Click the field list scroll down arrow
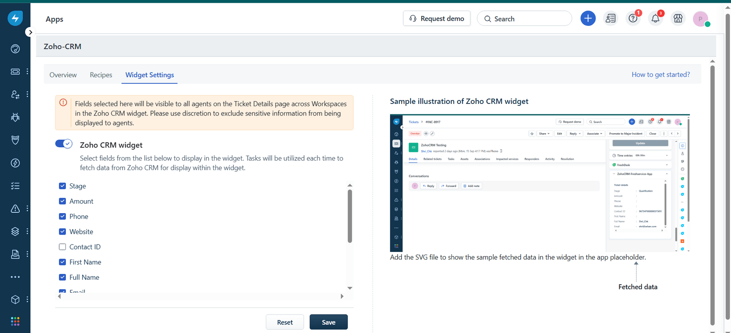Screen dimensions: 731x333 tap(350, 288)
